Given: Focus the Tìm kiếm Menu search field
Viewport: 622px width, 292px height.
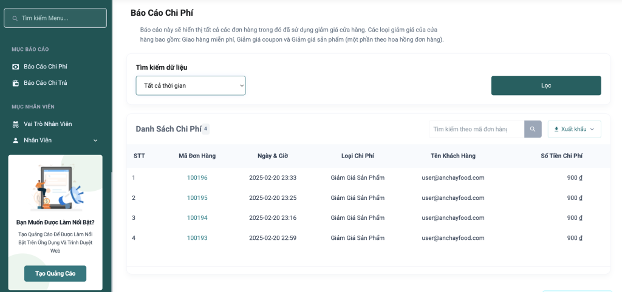Looking at the screenshot, I should pyautogui.click(x=61, y=18).
